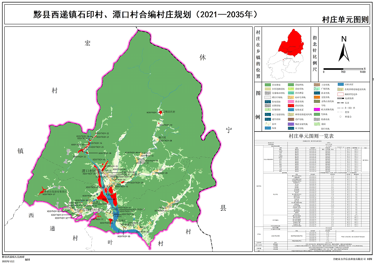Click the blue 河流水面 legend swatch
374x264 pixels.
(x=341, y=85)
